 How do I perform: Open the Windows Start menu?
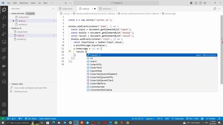point(3,123)
